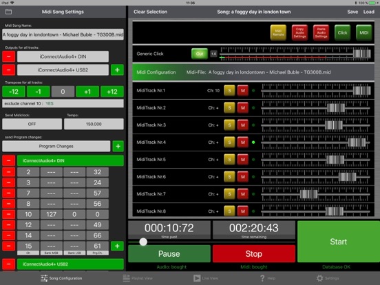Solo MidiTrack Nr.5

229,160
